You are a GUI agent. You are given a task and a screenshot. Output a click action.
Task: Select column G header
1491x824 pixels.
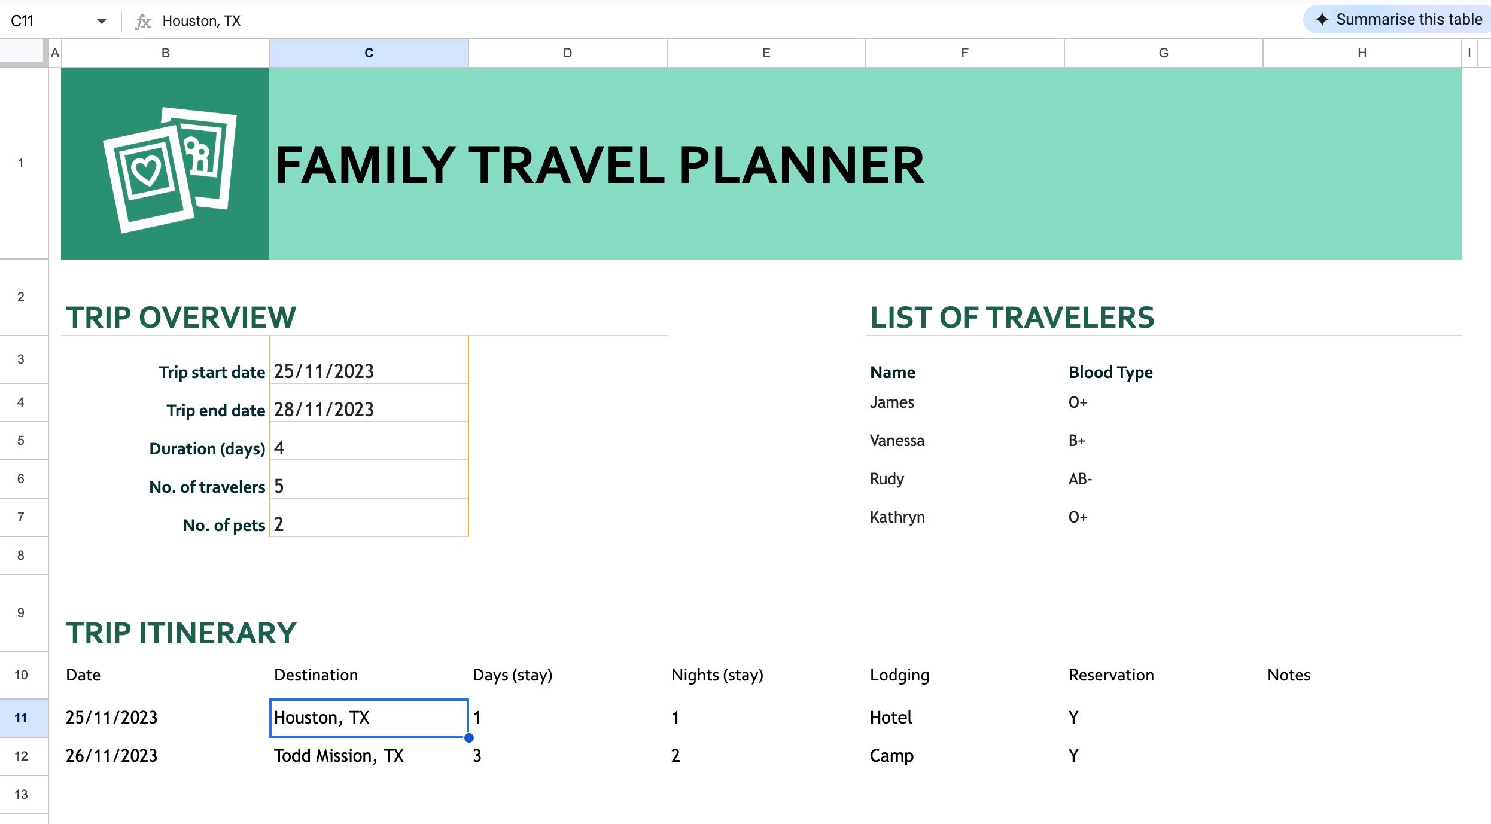1164,53
